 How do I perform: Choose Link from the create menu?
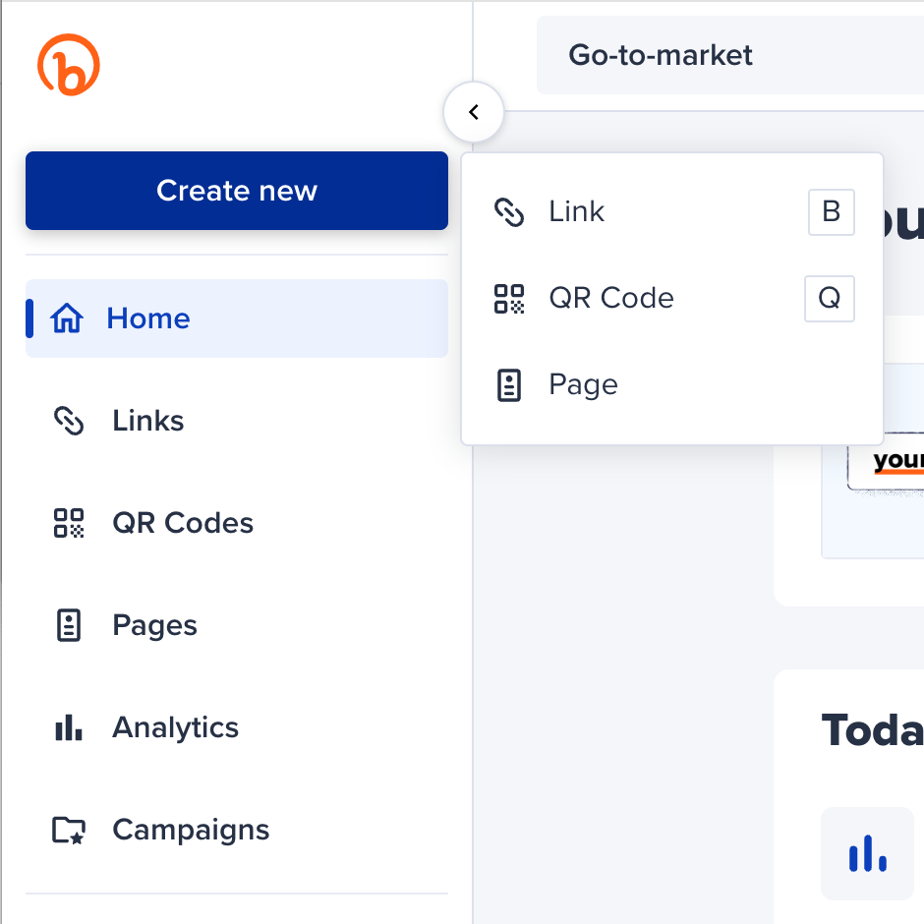(577, 211)
